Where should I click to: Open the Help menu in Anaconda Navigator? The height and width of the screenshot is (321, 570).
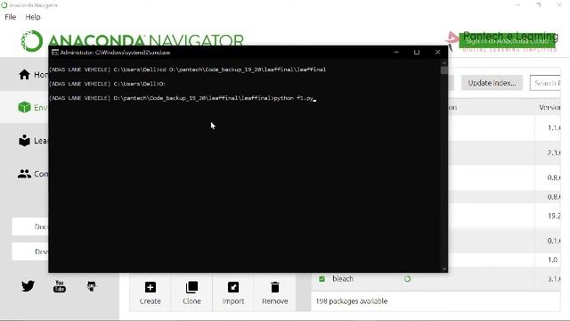(x=33, y=17)
